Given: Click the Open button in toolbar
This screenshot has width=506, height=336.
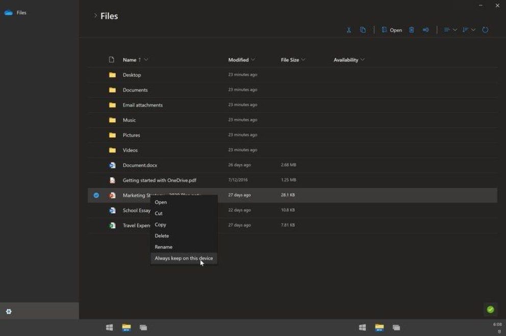Looking at the screenshot, I should [x=392, y=30].
